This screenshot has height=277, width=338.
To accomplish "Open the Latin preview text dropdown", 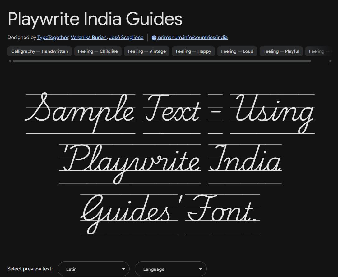I will (x=94, y=269).
